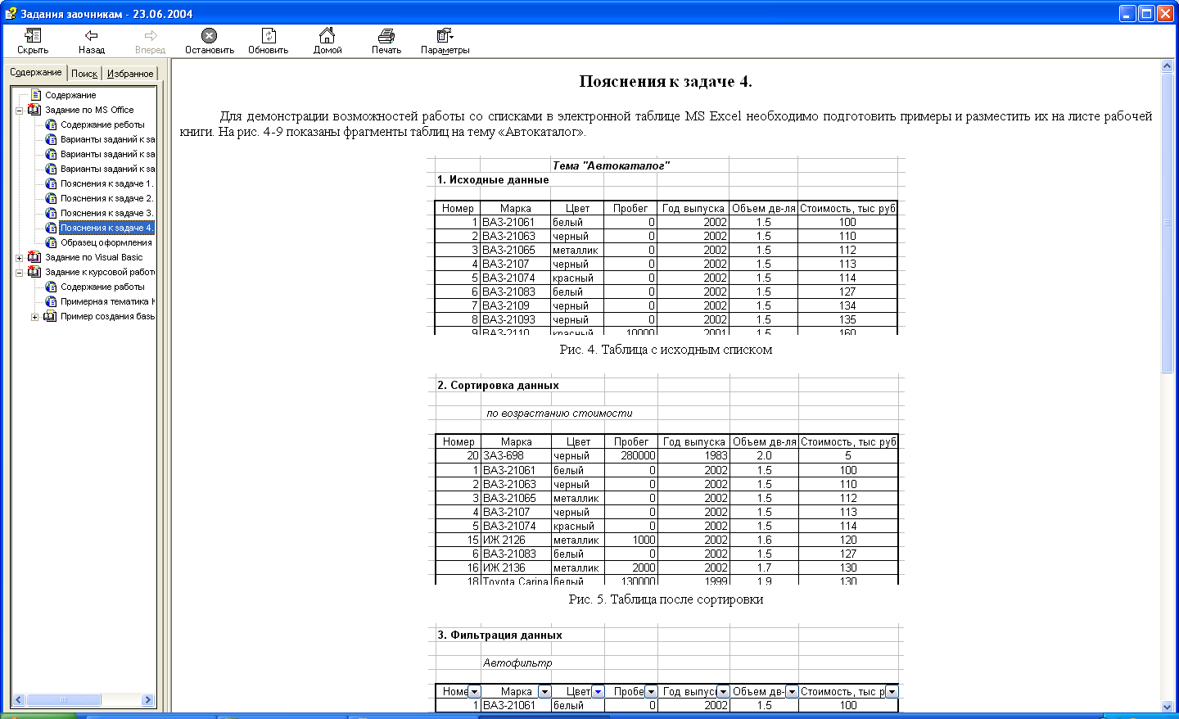
Task: Click the help window icon in the title bar
Action: tap(11, 13)
